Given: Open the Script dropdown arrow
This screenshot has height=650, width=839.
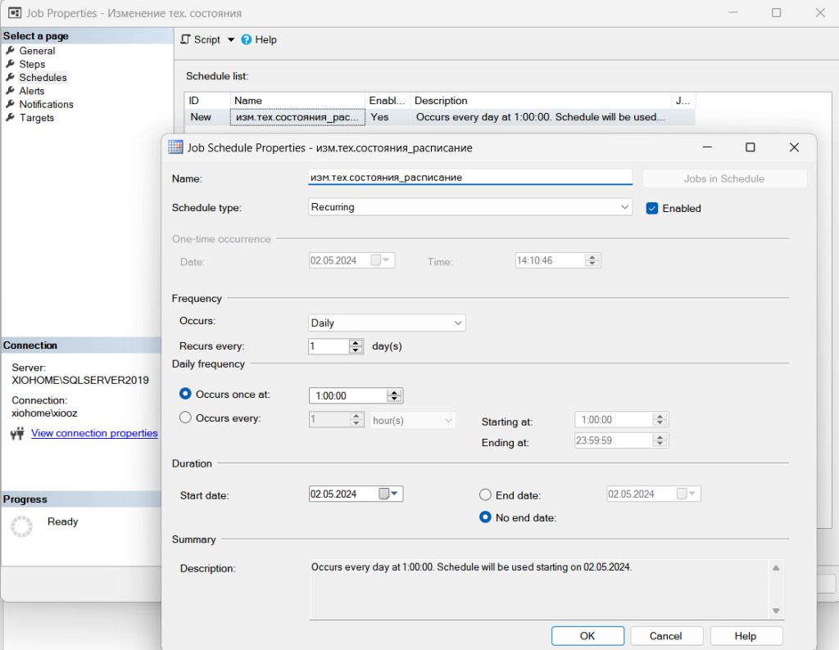Looking at the screenshot, I should click(231, 39).
